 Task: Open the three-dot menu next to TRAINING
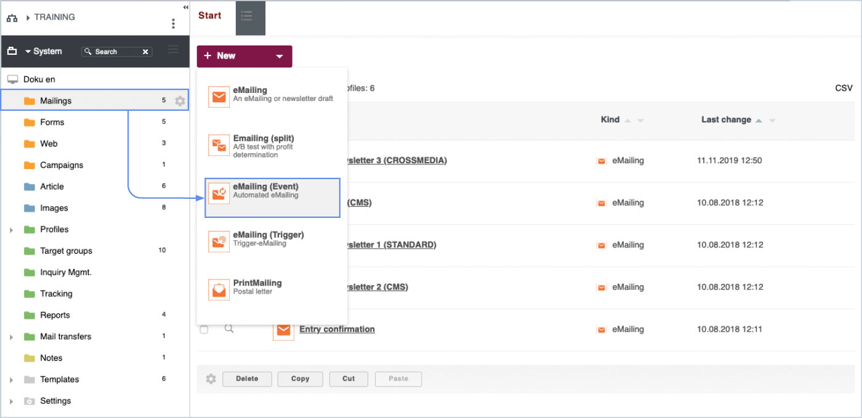point(173,23)
